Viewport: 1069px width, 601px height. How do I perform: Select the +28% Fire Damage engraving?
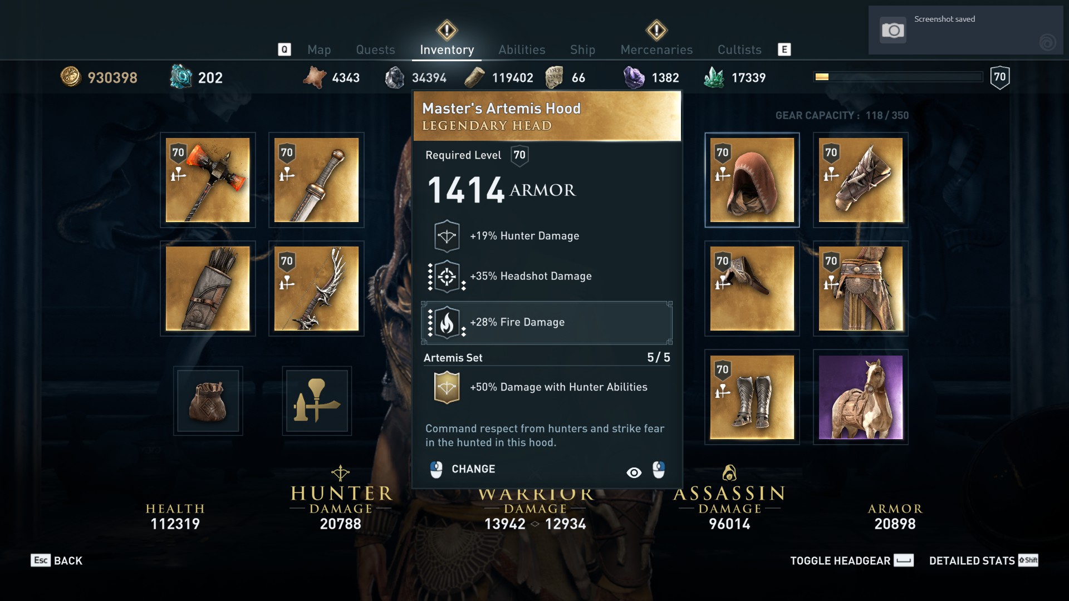547,323
